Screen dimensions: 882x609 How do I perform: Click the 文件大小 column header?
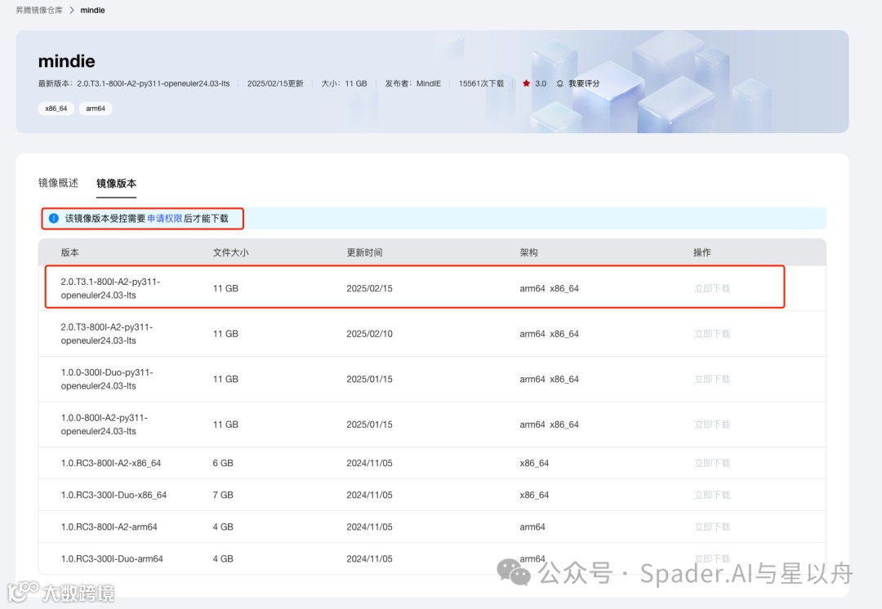pos(230,252)
